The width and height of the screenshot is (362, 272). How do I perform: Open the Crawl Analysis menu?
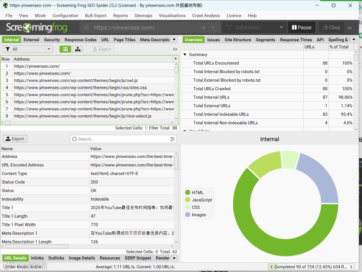pos(206,15)
